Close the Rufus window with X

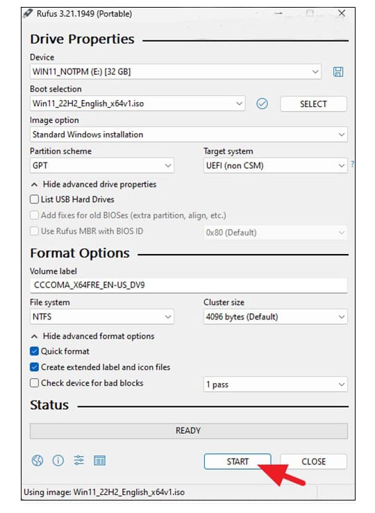pos(342,13)
